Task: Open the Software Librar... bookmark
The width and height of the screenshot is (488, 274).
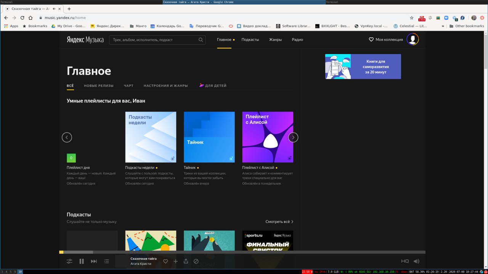Action: 294,26
